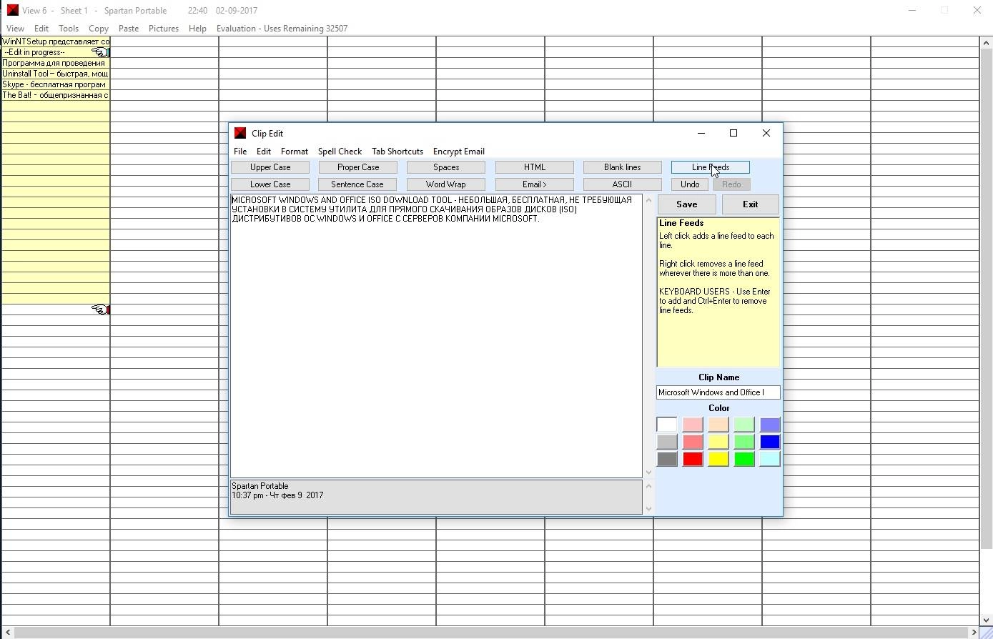Click the Spartan app icon in title bar
This screenshot has width=993, height=639.
click(12, 10)
